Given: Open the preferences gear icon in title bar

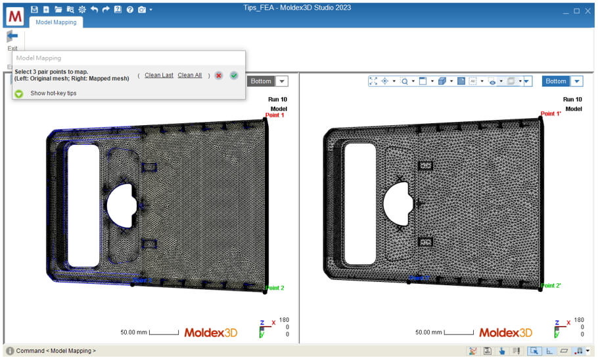Looking at the screenshot, I should [x=82, y=9].
